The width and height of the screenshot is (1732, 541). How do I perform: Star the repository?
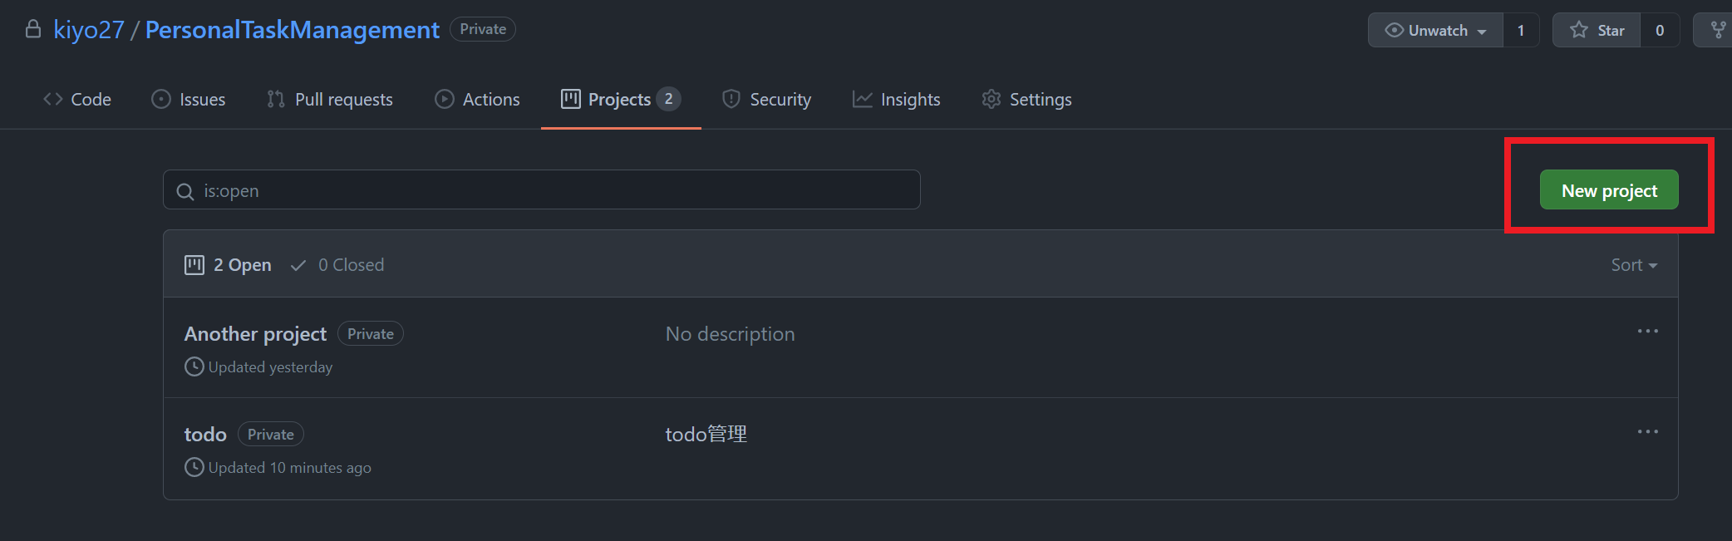[x=1597, y=30]
